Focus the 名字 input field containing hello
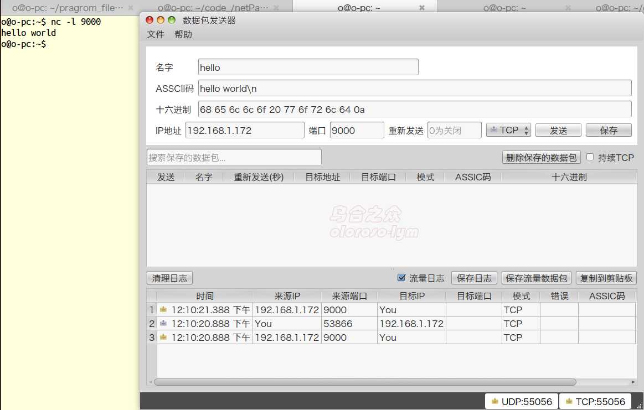 [308, 68]
